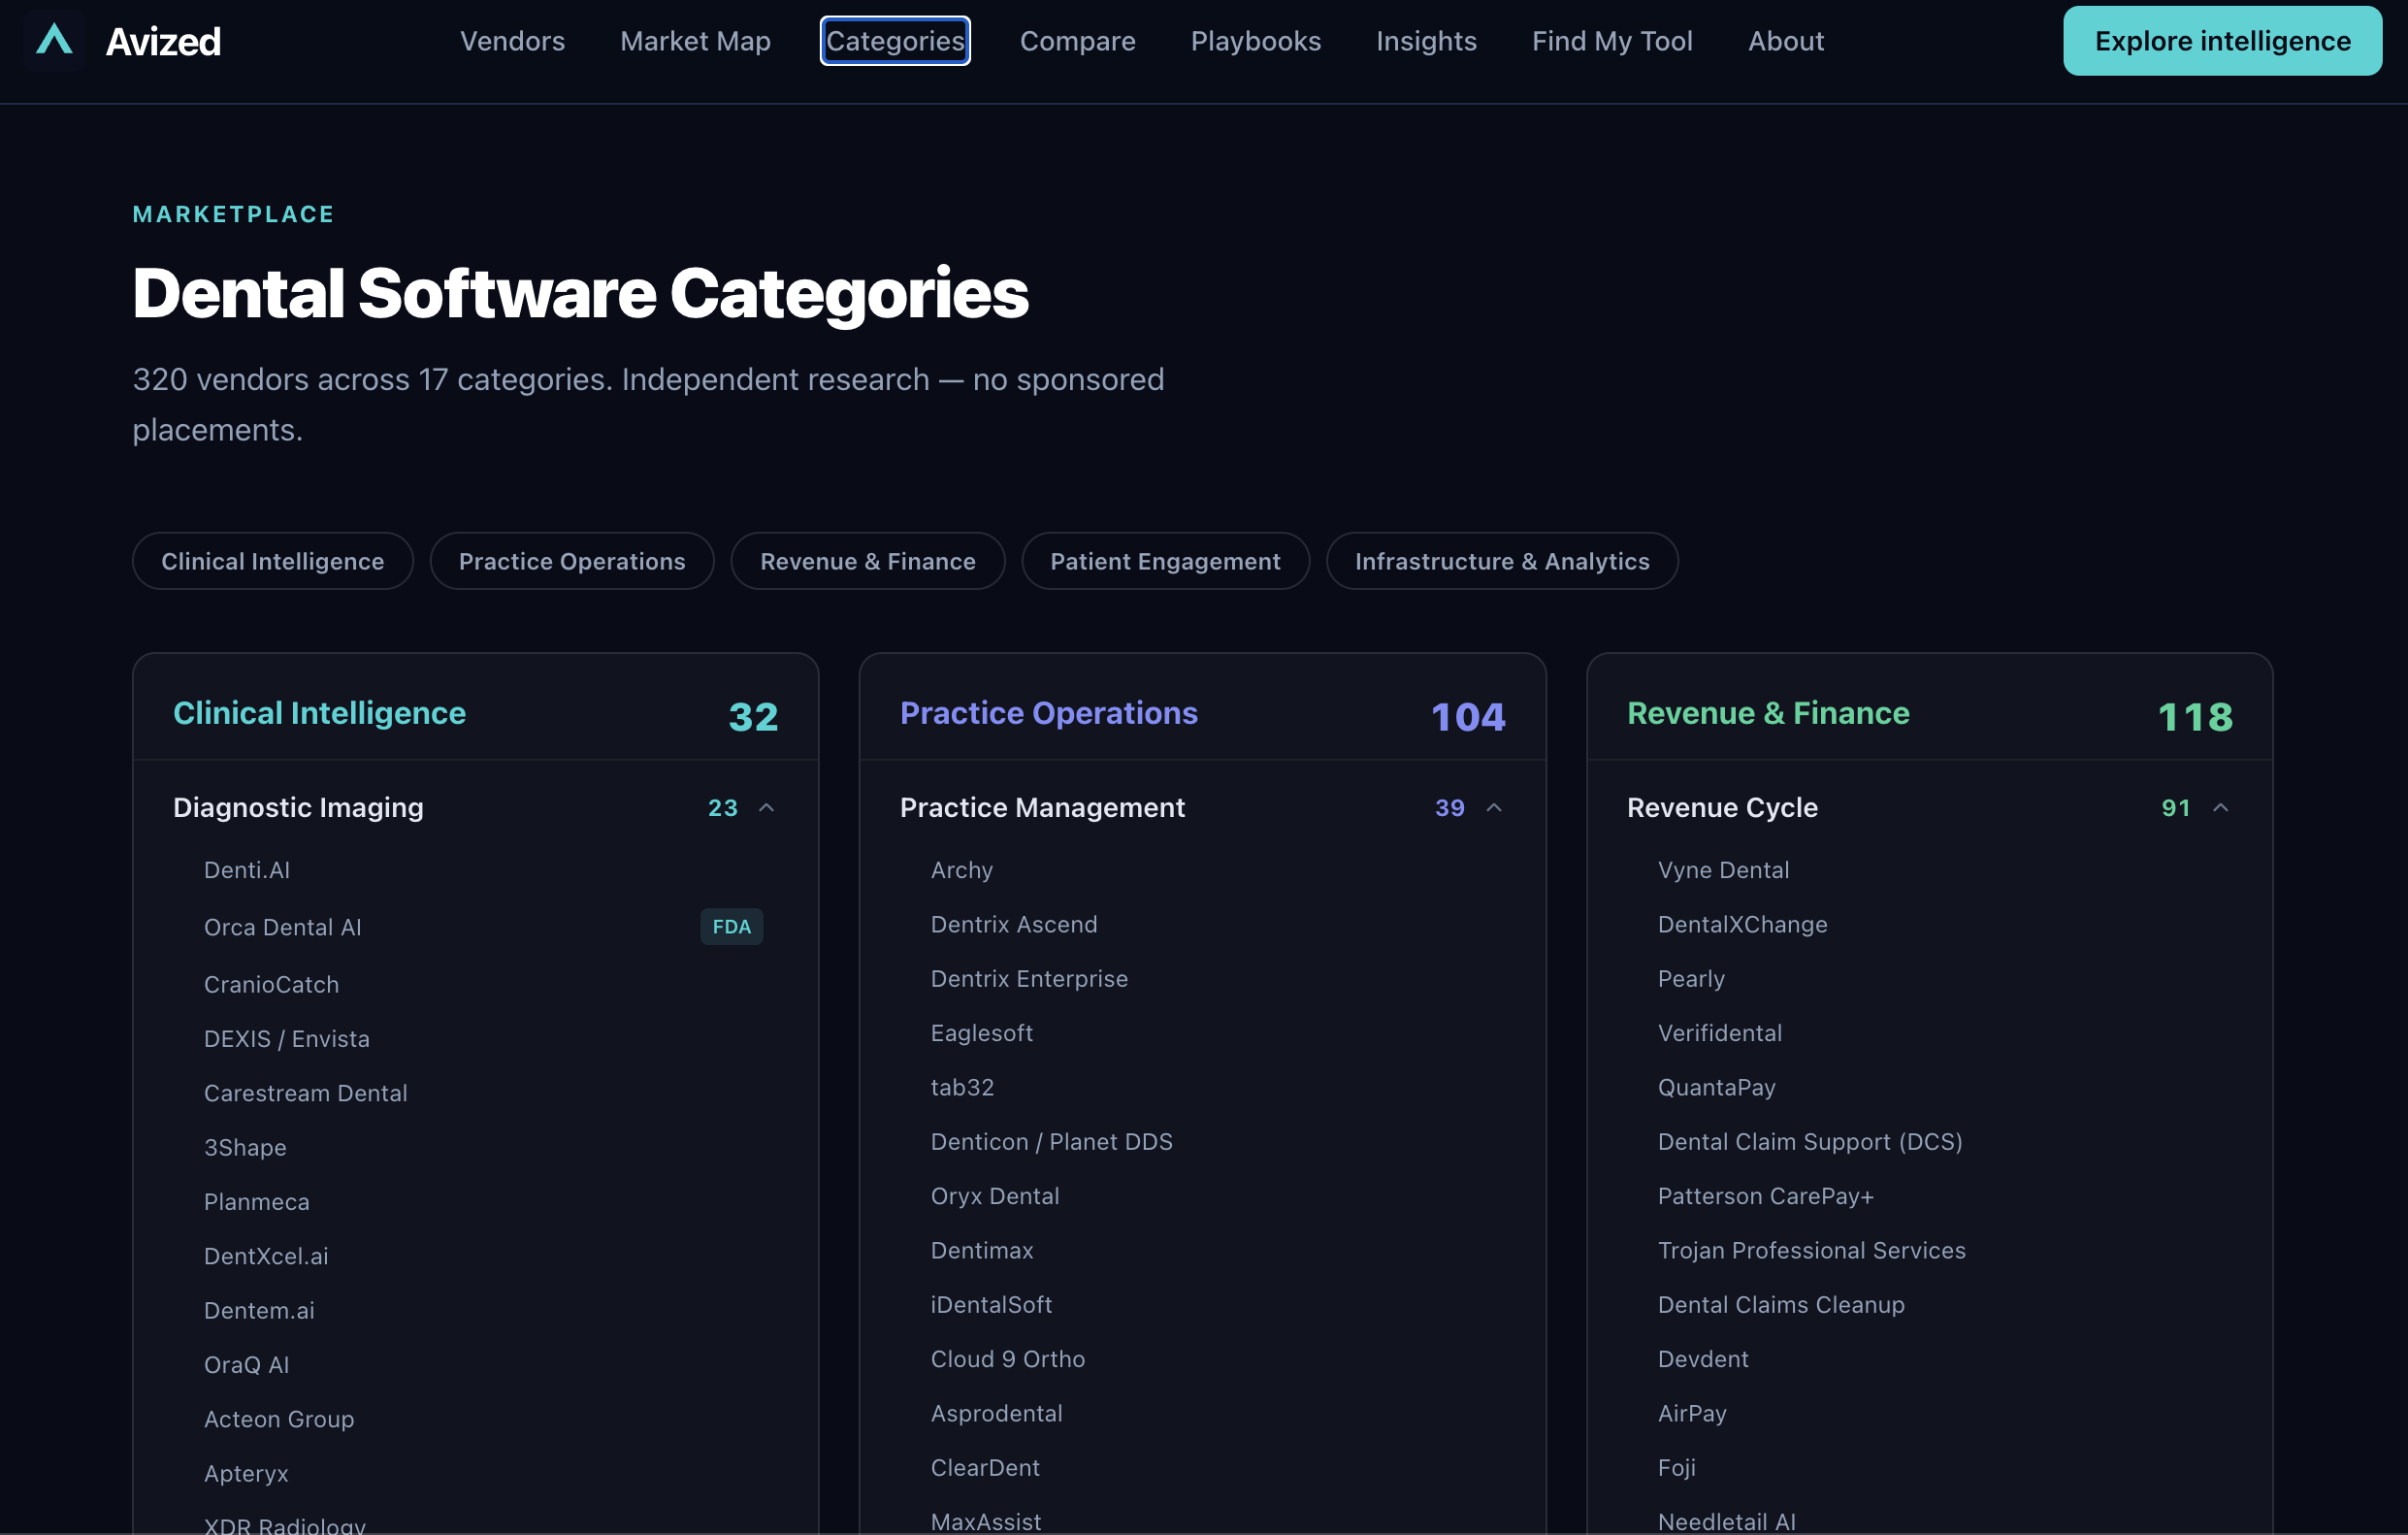The height and width of the screenshot is (1535, 2408).
Task: Open Dentimax vendor
Action: (982, 1250)
